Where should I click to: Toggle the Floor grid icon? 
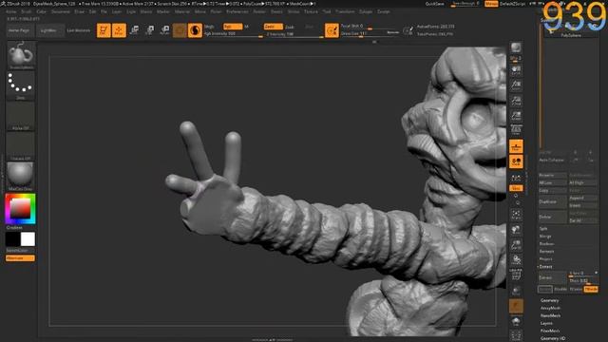click(x=516, y=146)
